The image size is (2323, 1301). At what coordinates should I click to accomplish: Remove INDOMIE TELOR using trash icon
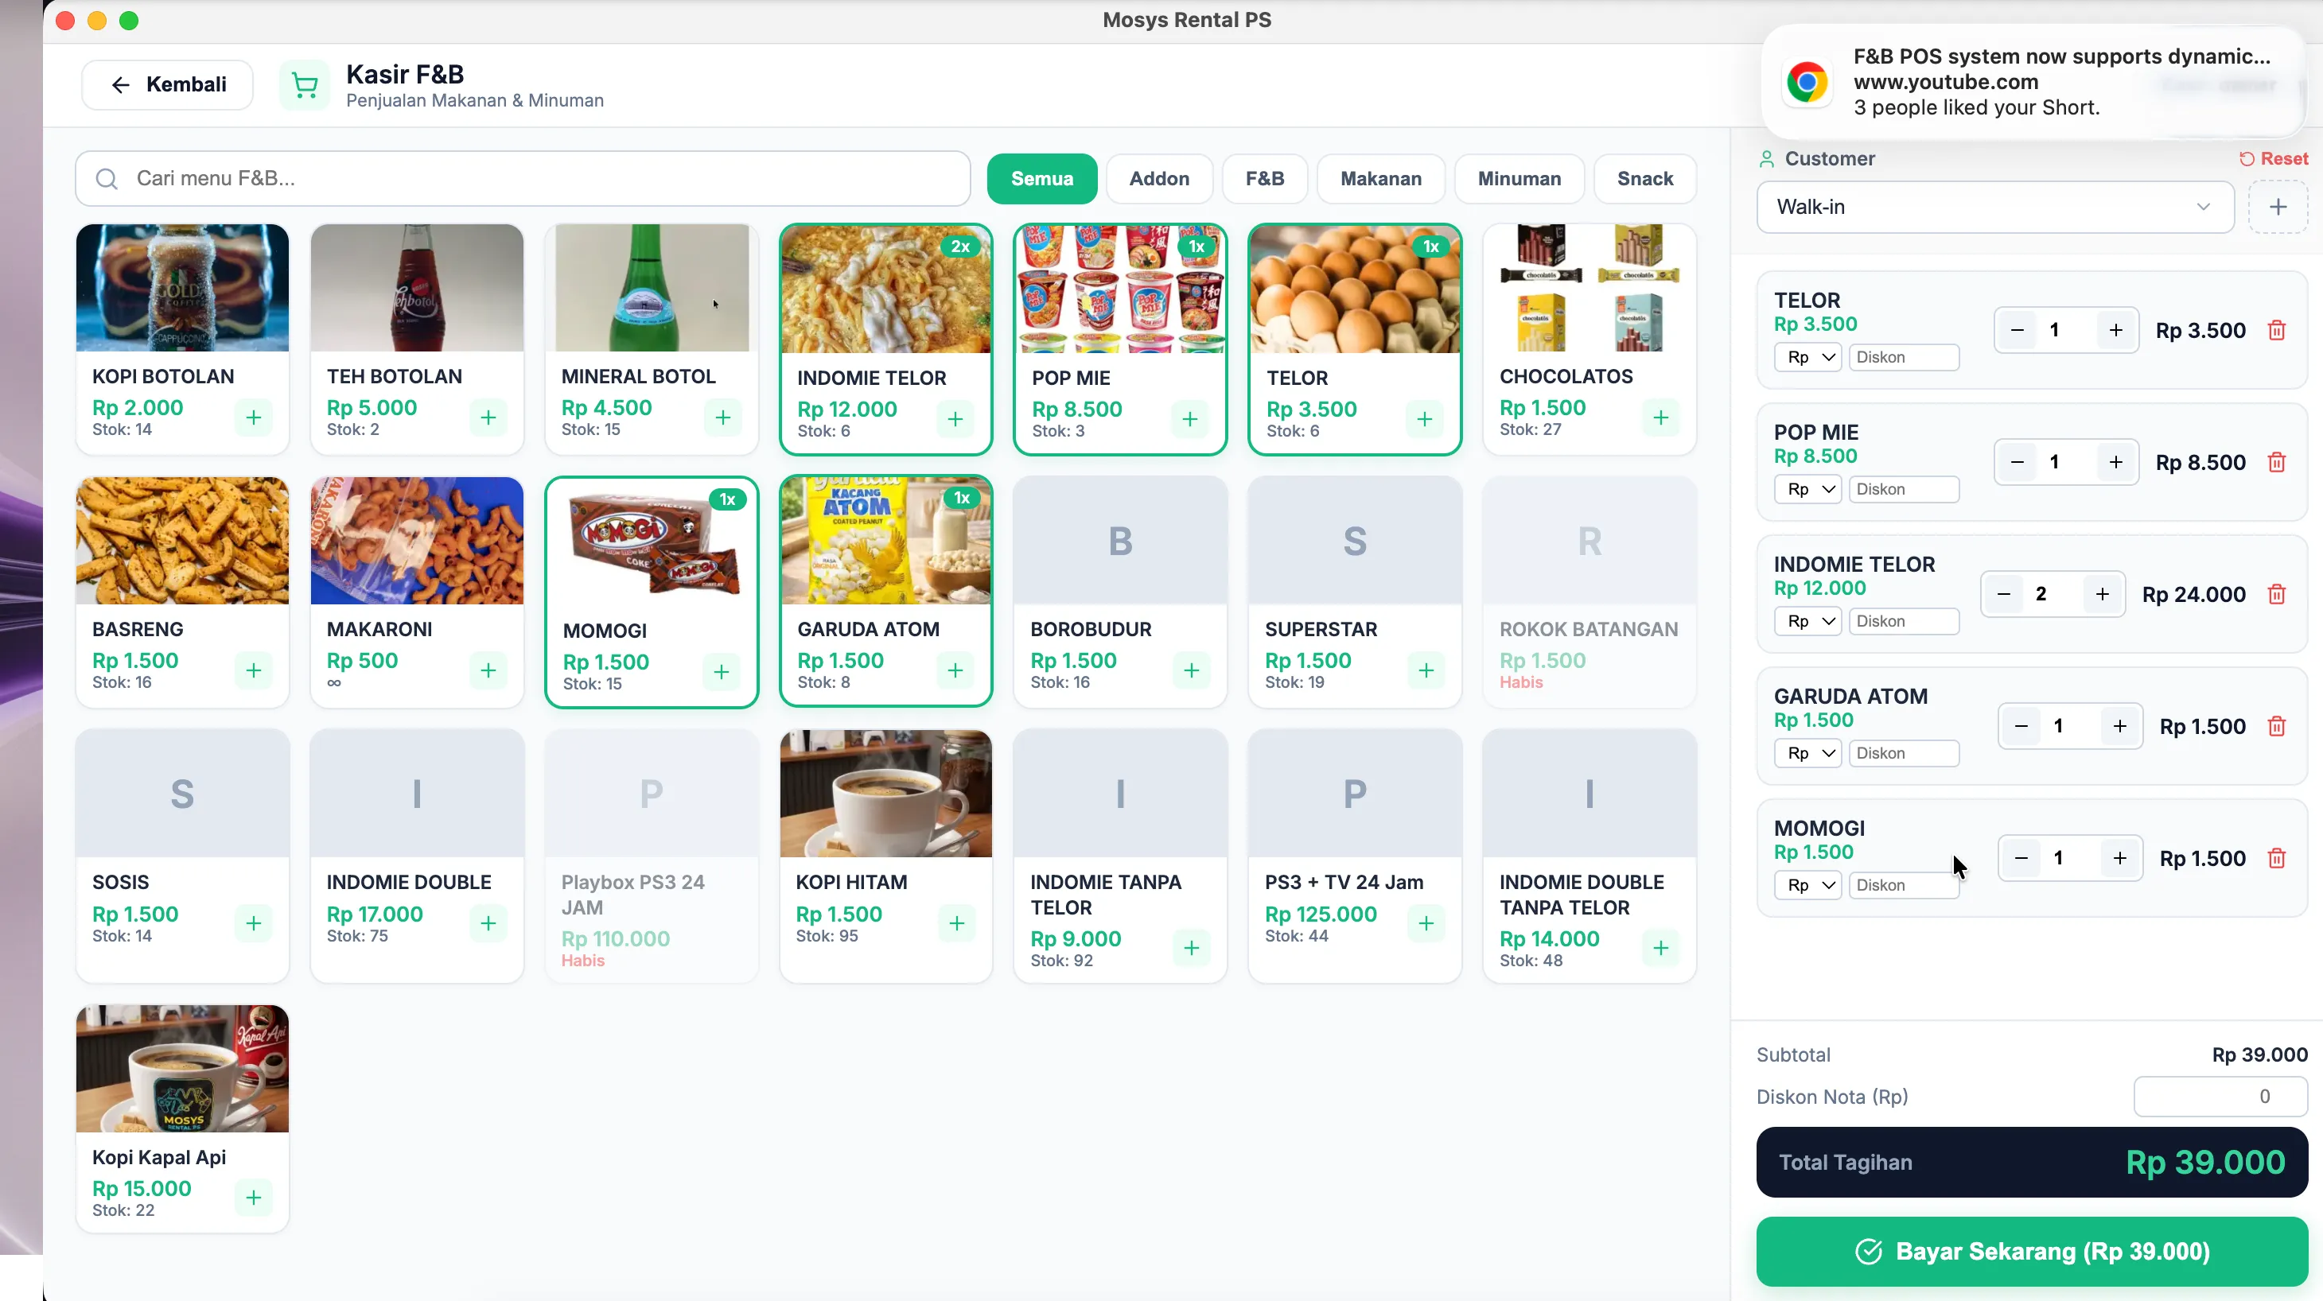pos(2276,594)
